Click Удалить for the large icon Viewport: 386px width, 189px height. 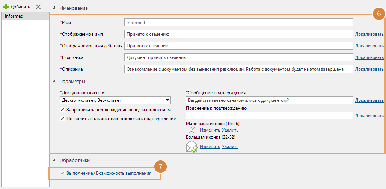[230, 147]
